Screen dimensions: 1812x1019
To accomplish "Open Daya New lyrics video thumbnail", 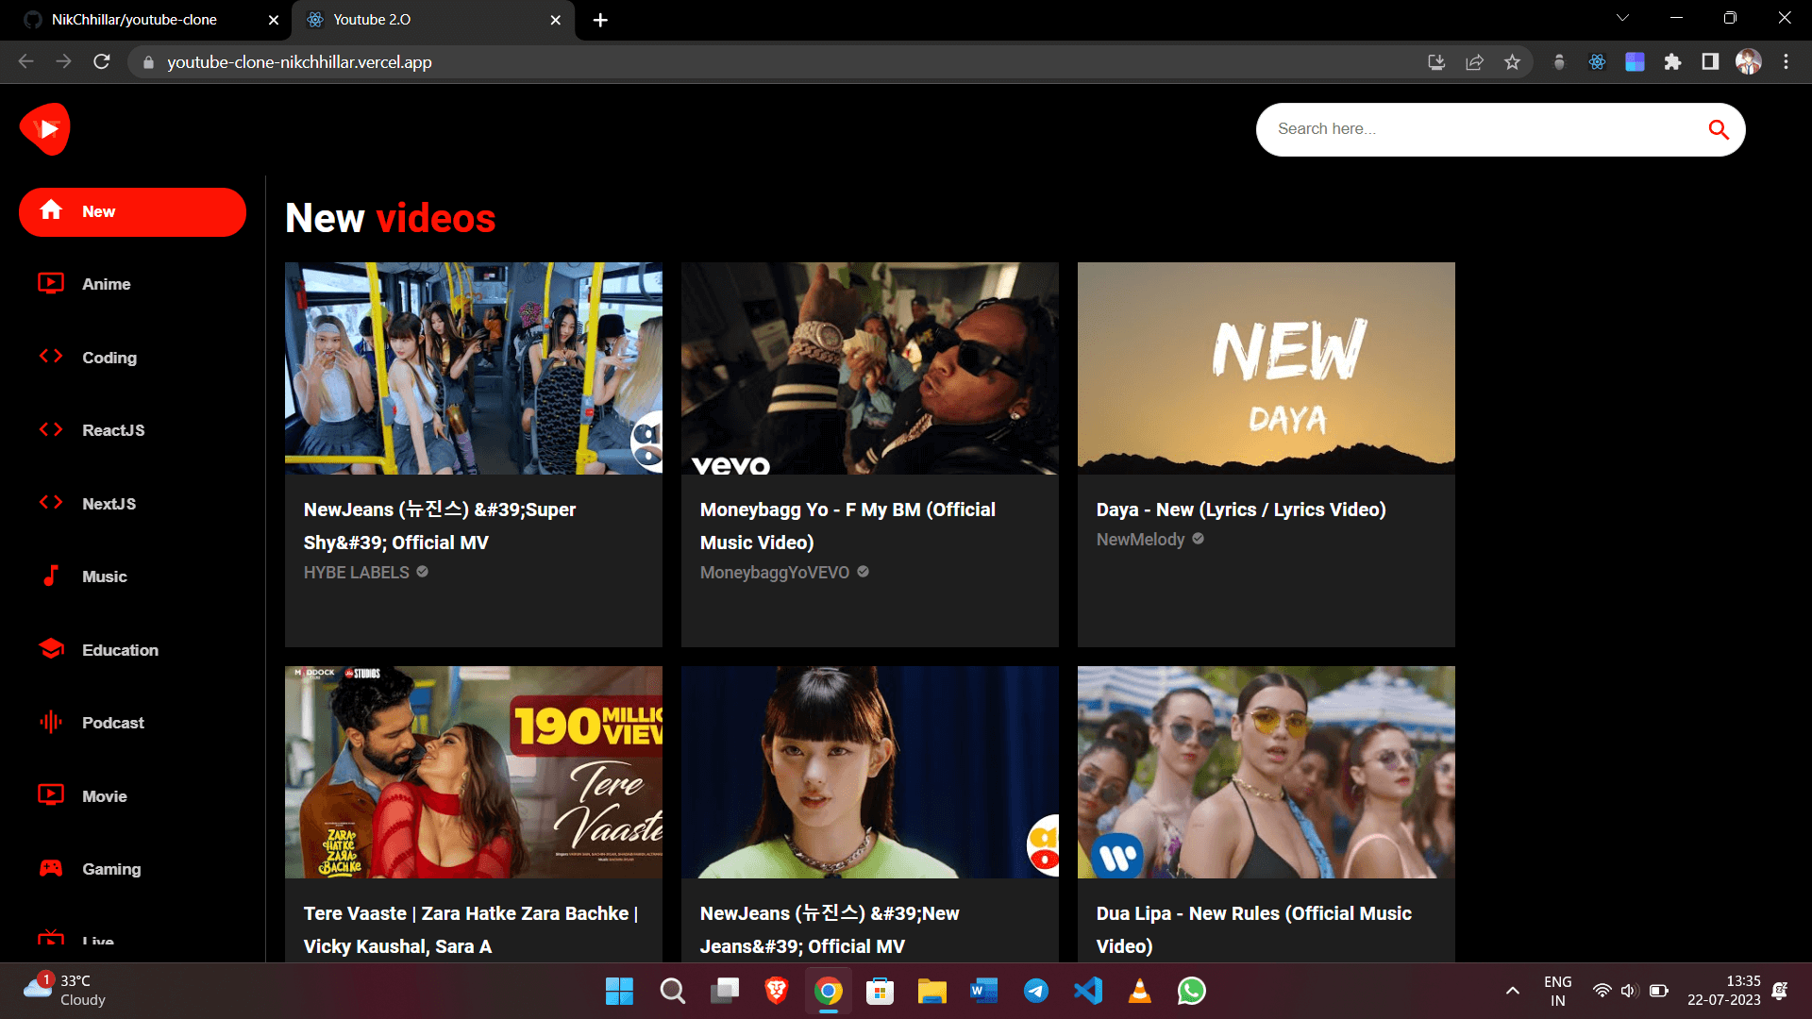I will 1267,368.
